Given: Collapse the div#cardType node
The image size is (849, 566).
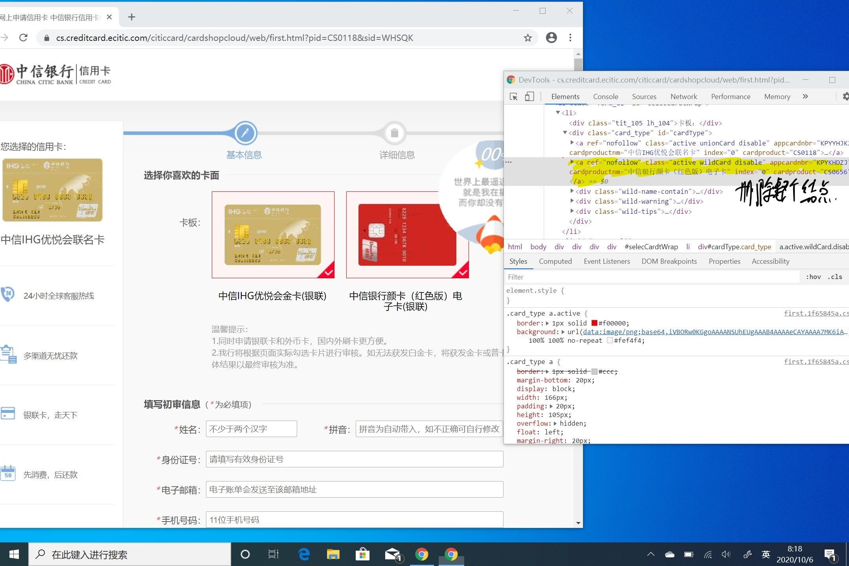Looking at the screenshot, I should 565,133.
